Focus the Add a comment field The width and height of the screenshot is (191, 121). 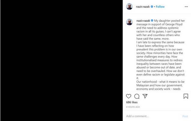153,116
